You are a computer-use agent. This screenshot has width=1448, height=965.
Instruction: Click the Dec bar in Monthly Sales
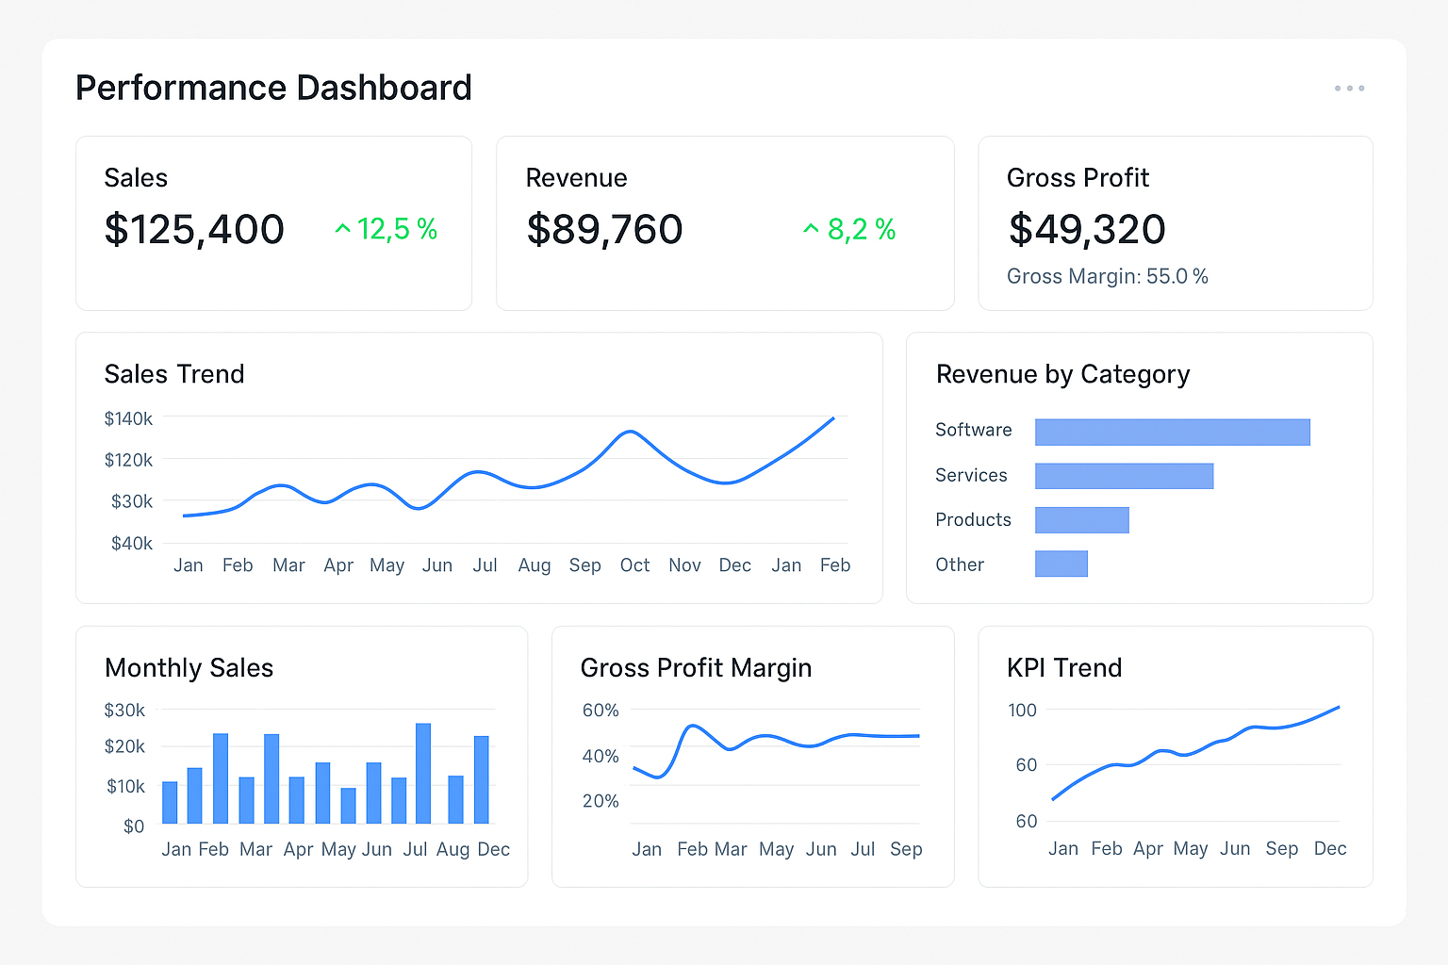pyautogui.click(x=482, y=780)
